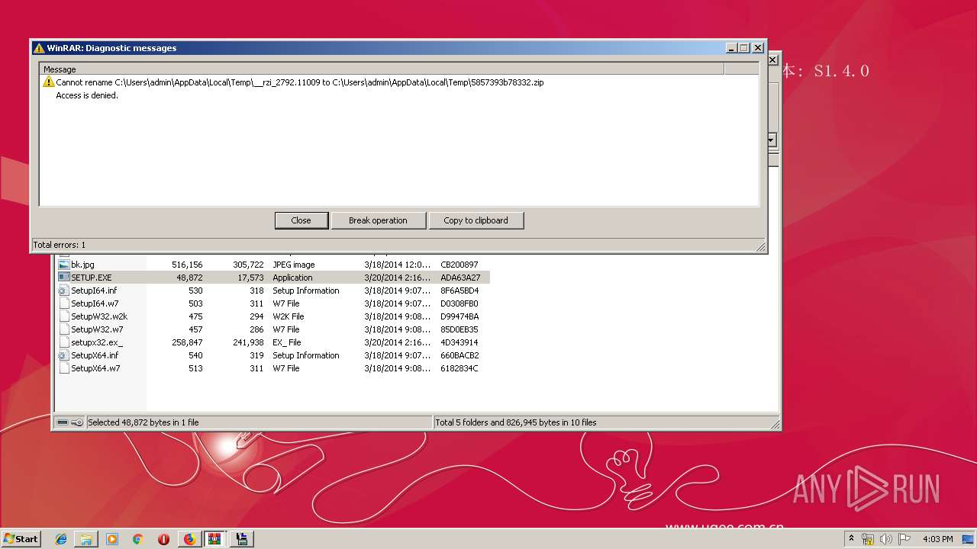
Task: Copy error messages using Copy to clipboard
Action: click(476, 220)
